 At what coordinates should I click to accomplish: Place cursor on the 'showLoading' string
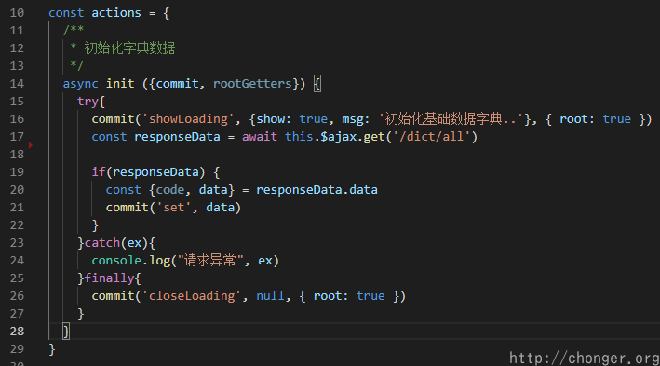point(188,119)
